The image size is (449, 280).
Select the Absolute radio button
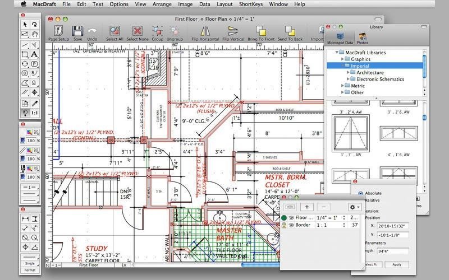tap(360, 193)
